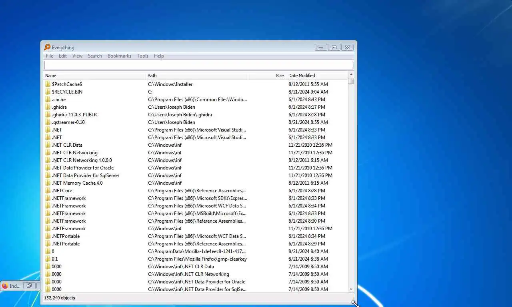Sort results by Path column header
This screenshot has width=512, height=307.
[197, 76]
